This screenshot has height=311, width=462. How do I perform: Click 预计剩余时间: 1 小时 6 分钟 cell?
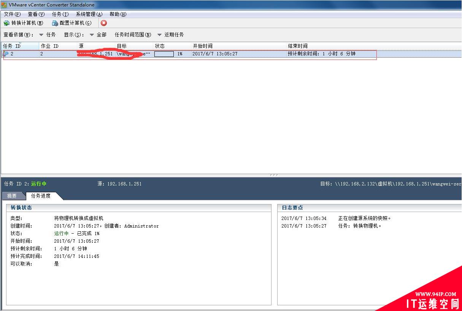click(321, 54)
